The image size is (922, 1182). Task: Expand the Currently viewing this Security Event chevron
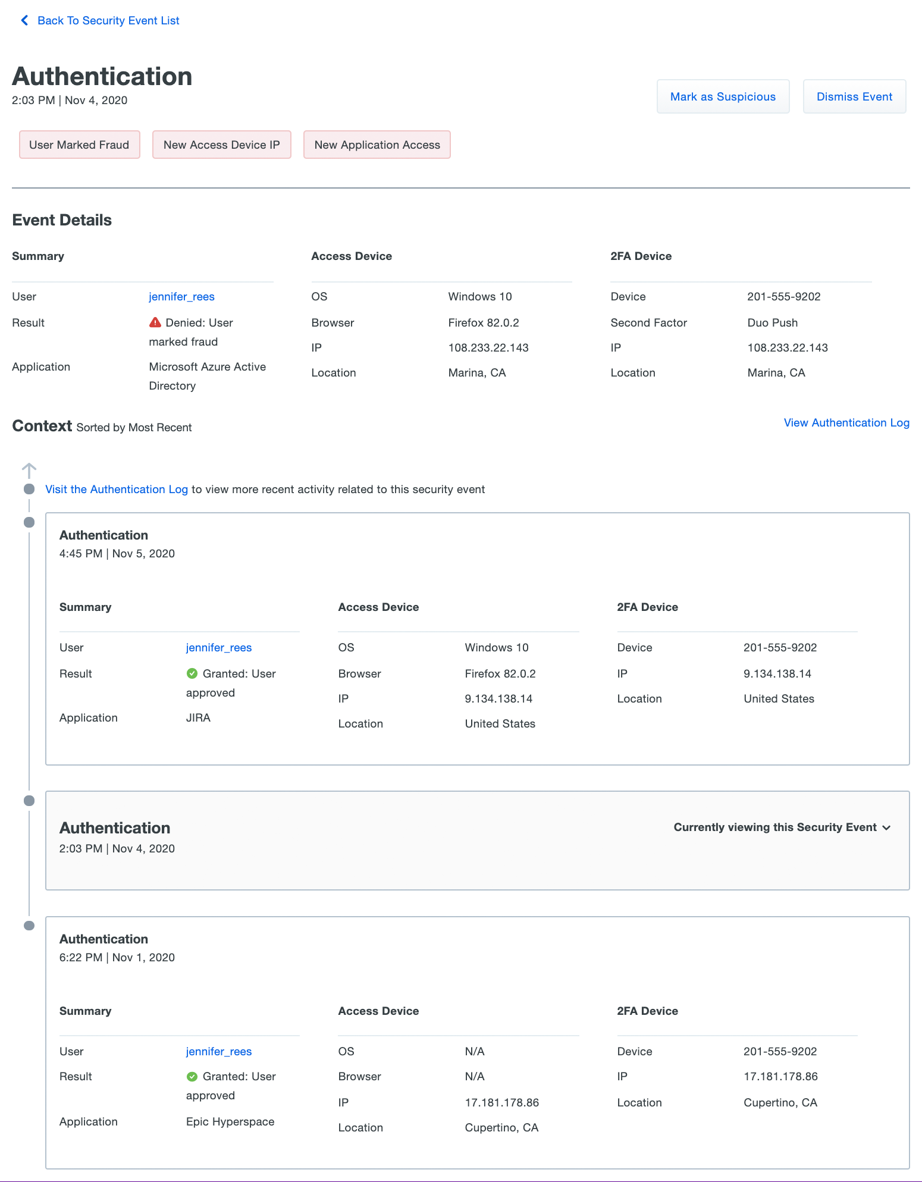tap(886, 827)
